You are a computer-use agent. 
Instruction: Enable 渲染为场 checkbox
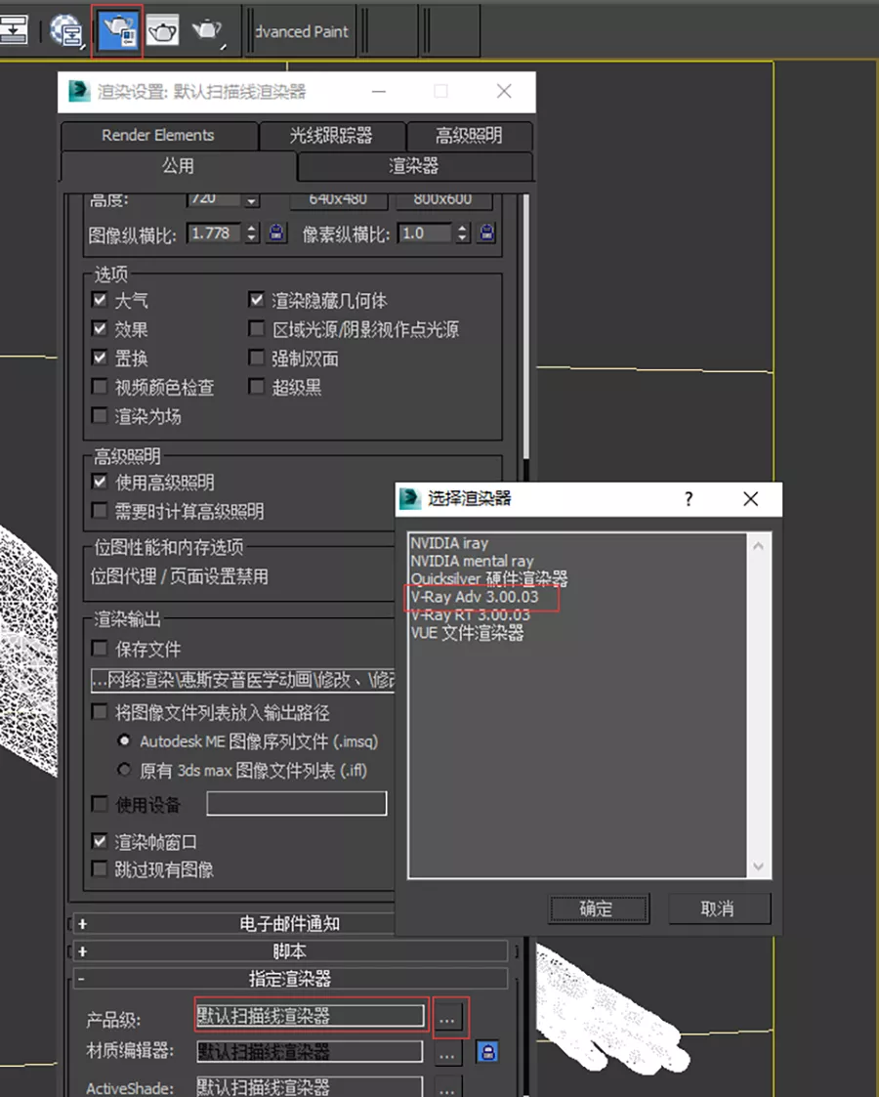pos(100,415)
